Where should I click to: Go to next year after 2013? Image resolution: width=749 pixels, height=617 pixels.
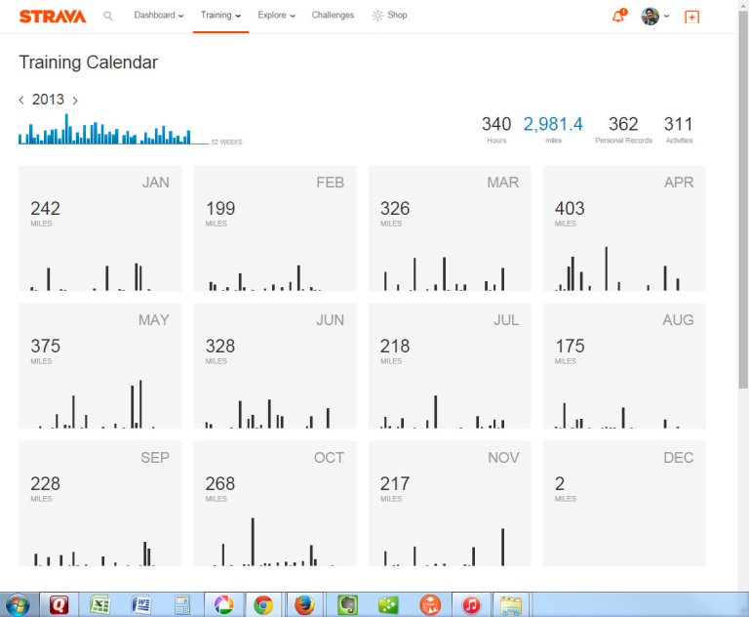(x=75, y=101)
